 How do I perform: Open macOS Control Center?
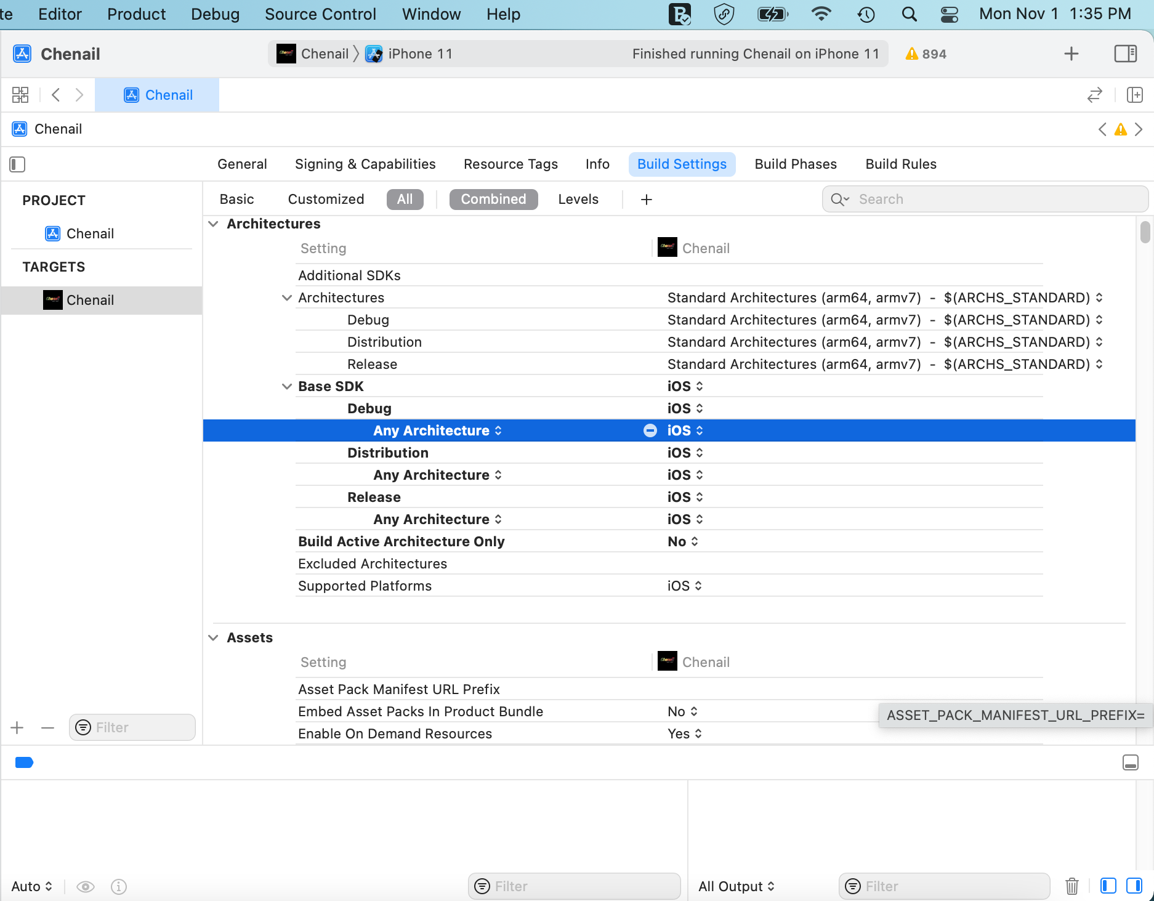(950, 14)
